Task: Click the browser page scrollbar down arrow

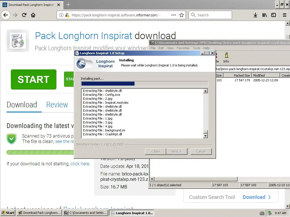Action: tap(288, 206)
